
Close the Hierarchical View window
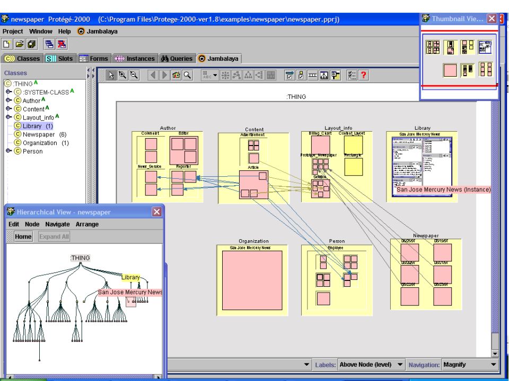157,212
